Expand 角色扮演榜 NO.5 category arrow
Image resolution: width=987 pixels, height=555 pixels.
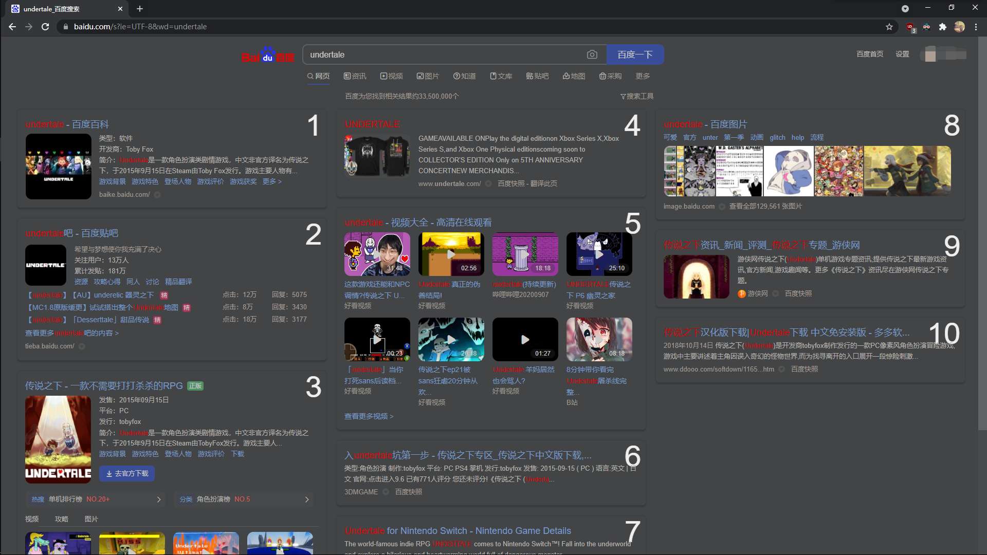click(307, 499)
